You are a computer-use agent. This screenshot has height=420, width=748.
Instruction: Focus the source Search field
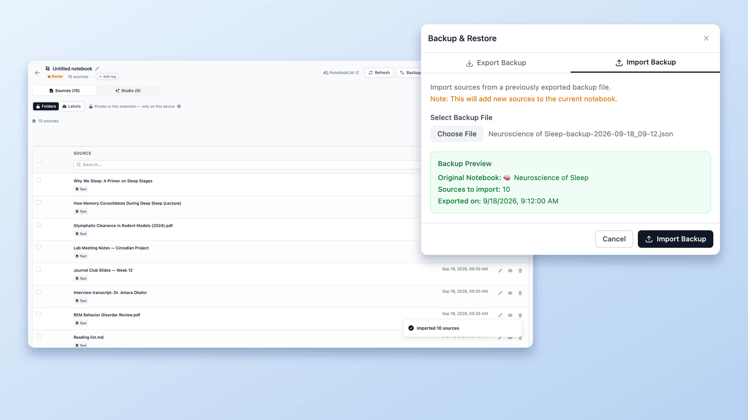point(248,165)
